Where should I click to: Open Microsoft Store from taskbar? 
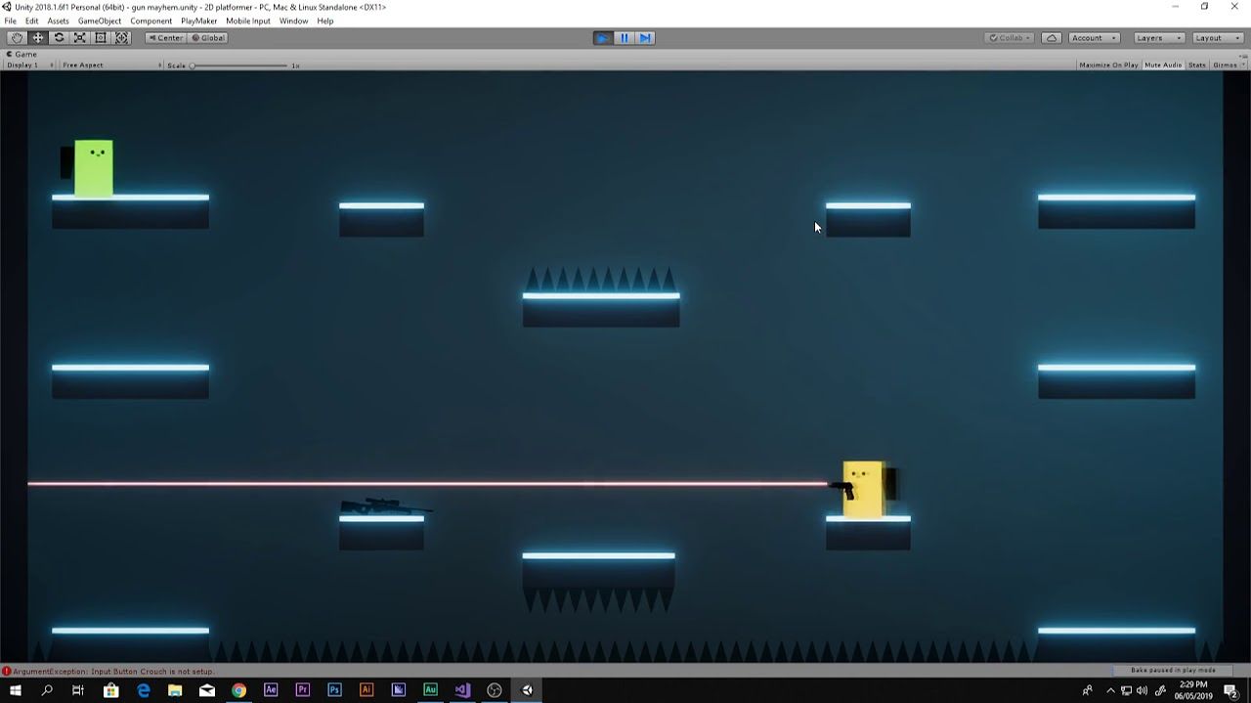coord(111,690)
